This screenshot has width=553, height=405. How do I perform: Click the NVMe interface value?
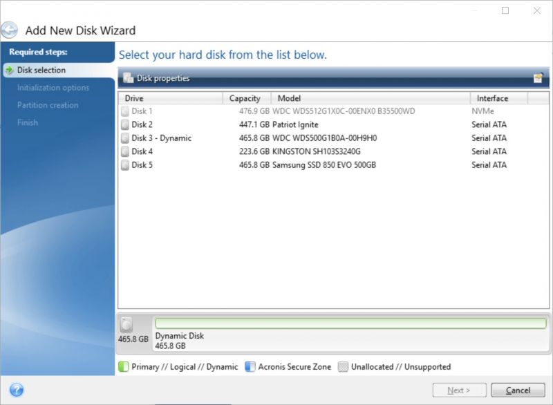tap(482, 111)
